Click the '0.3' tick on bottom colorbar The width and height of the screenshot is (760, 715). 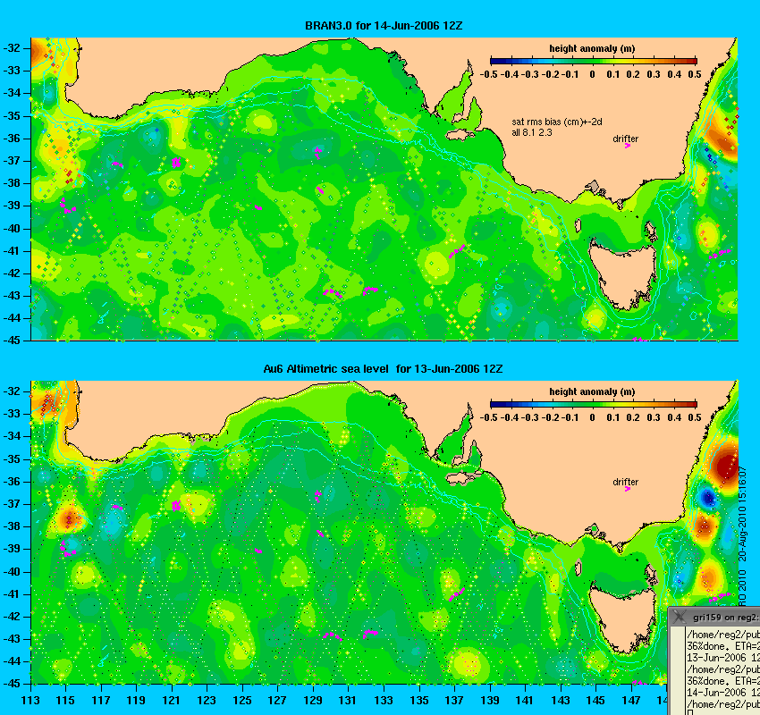point(654,417)
